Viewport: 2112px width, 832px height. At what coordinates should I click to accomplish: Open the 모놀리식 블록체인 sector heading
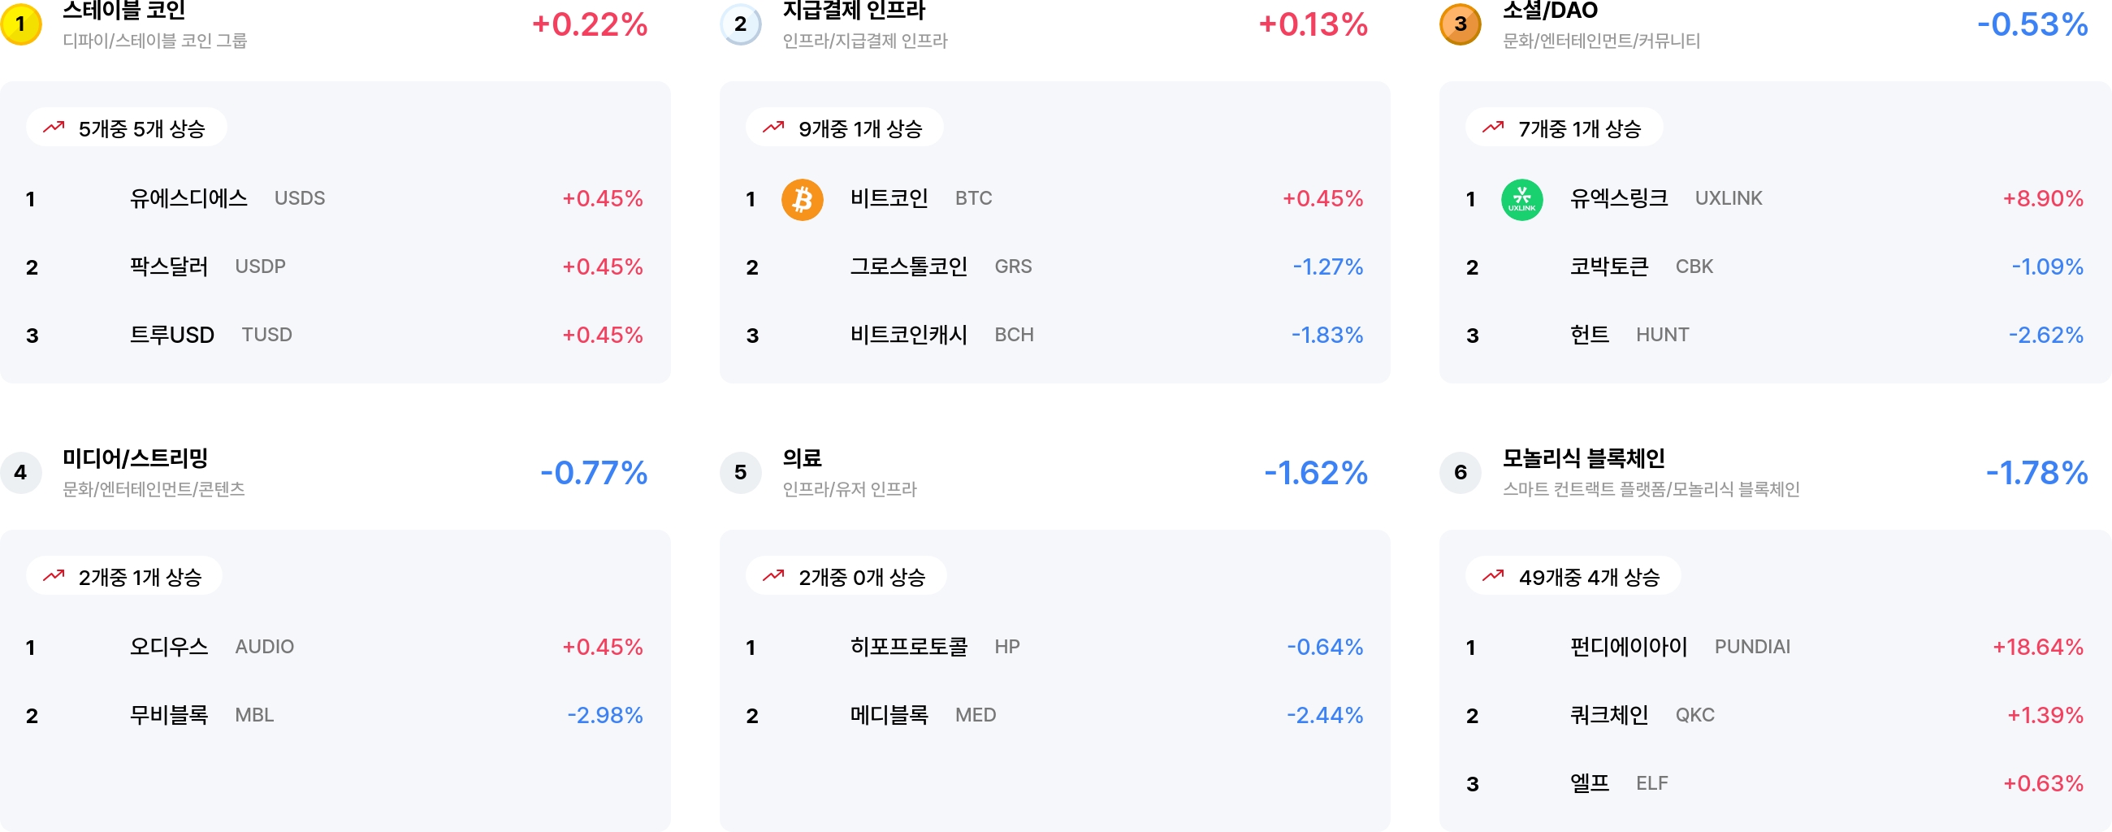[x=1583, y=458]
